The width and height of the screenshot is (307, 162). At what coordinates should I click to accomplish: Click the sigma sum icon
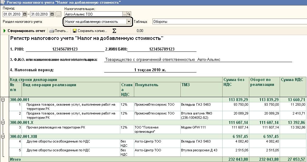pos(114,31)
